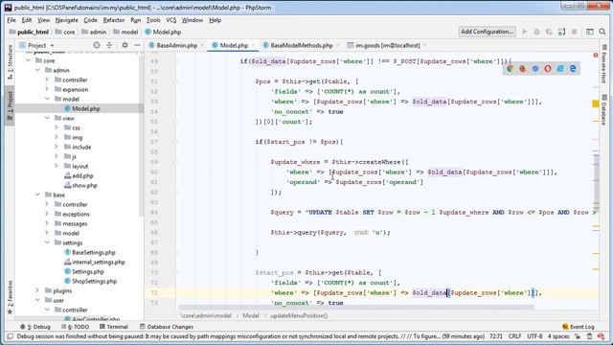Screen dimensions: 613x345
Task: Expand admin controller folder
Action: click(x=47, y=80)
